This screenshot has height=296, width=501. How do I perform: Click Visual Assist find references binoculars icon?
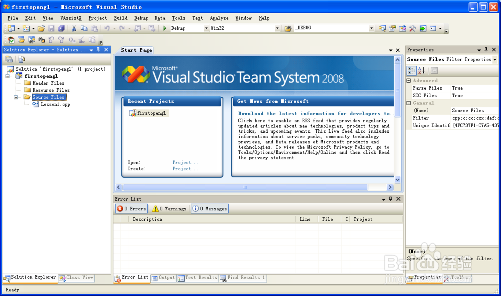coord(42,40)
